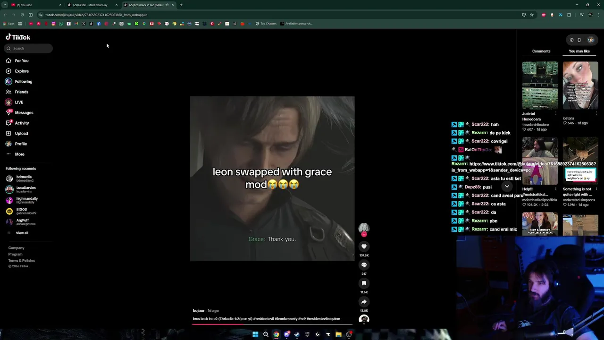604x340 pixels.
Task: Click the TikTok logo
Action: (18, 37)
